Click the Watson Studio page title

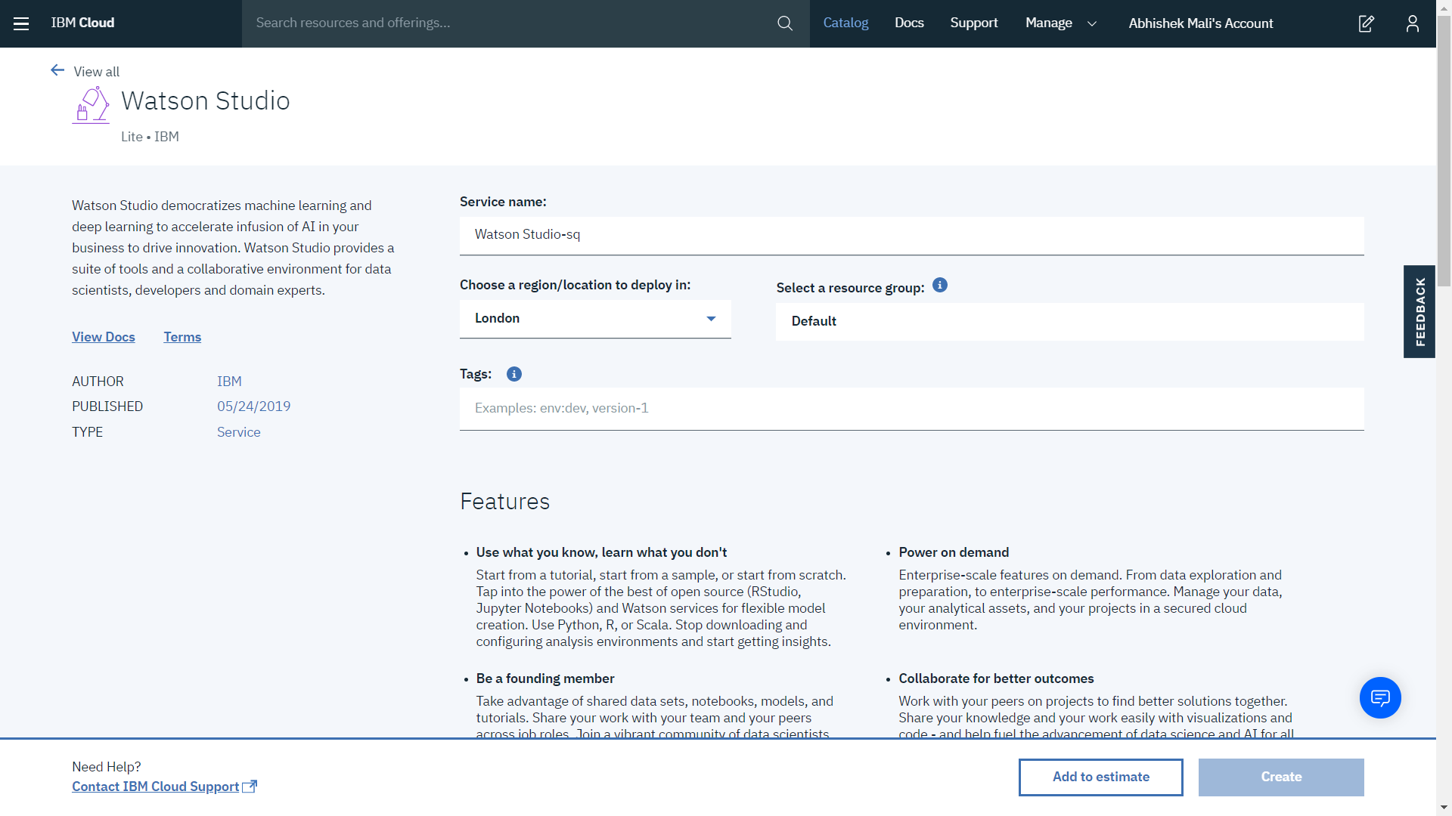[x=205, y=100]
